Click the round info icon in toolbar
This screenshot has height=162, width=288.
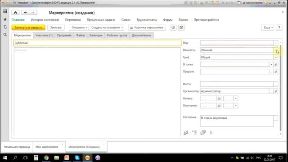[x=173, y=27]
